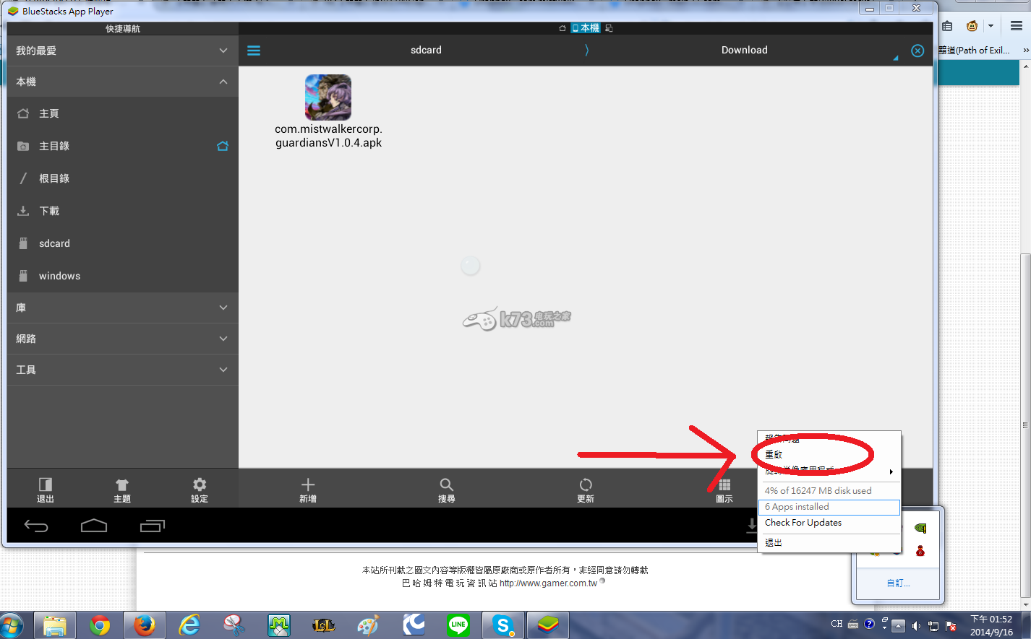
Task: Click the 更新 refresh icon
Action: click(x=586, y=484)
